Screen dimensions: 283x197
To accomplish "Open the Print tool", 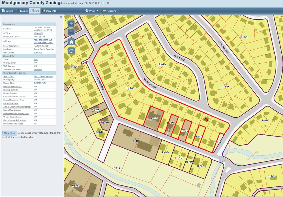I will tap(90, 11).
